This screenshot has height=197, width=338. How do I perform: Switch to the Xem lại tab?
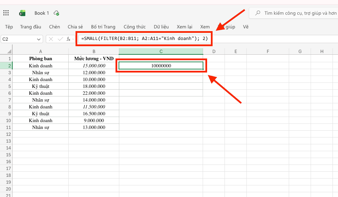[x=185, y=27]
